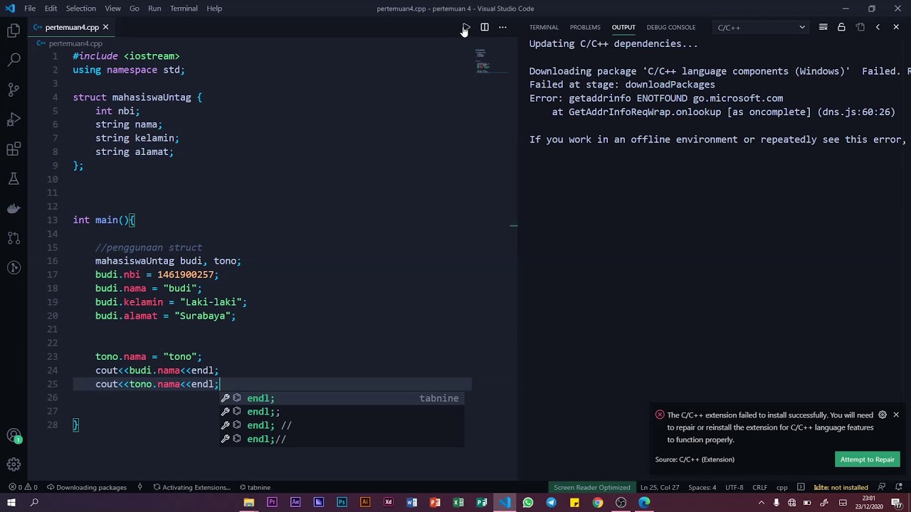Open the Extensions view
Screen dimensions: 911x512
14,149
